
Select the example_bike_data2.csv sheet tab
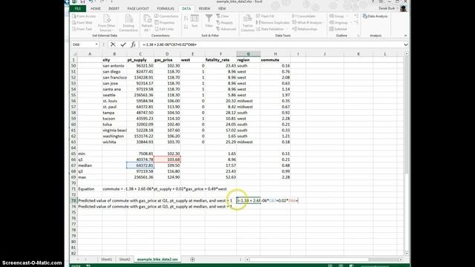click(157, 260)
